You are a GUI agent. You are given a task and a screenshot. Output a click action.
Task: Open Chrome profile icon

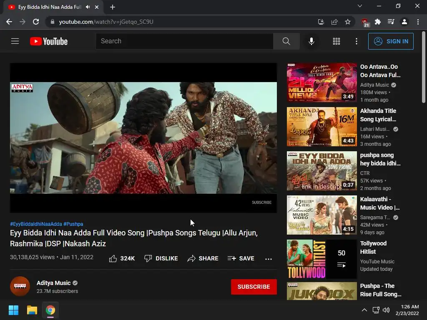click(404, 22)
